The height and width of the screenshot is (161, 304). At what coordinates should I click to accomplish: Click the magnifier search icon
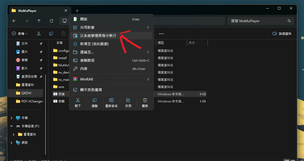[289, 21]
